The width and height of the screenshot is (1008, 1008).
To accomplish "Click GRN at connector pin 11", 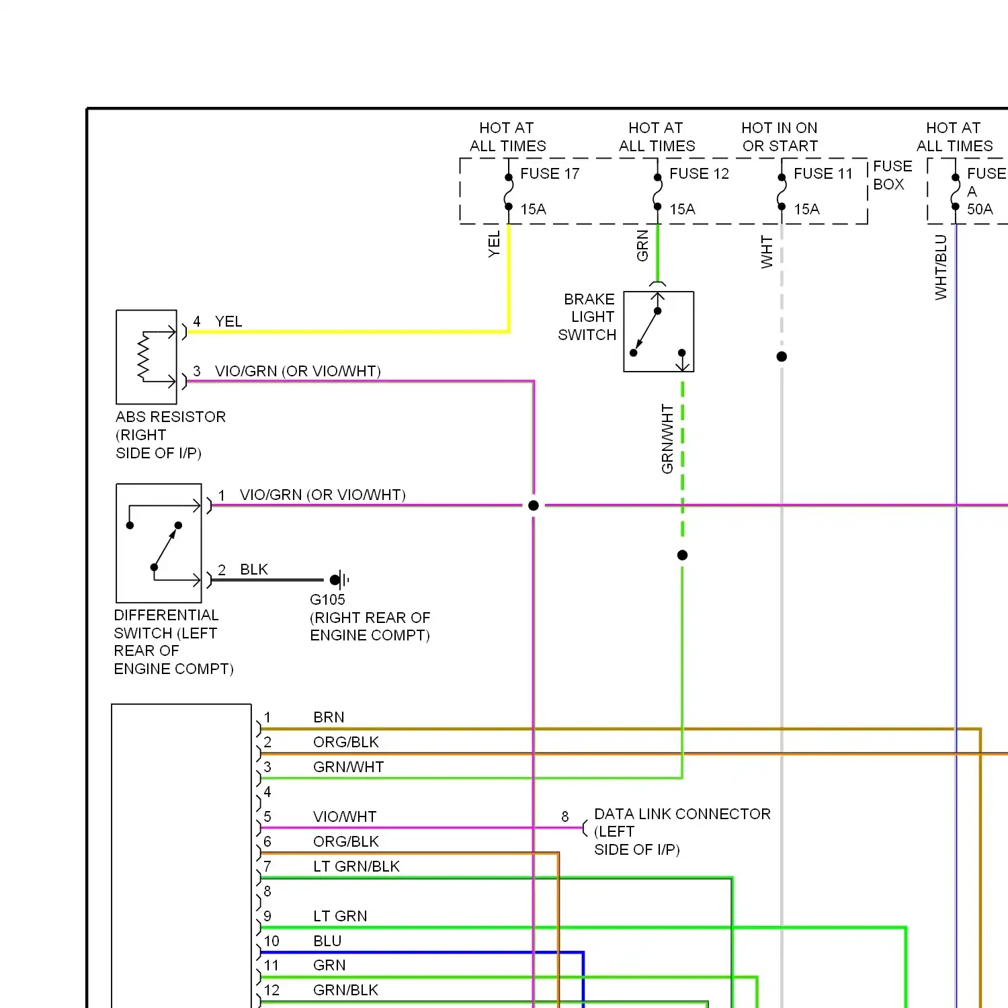I will [x=329, y=965].
